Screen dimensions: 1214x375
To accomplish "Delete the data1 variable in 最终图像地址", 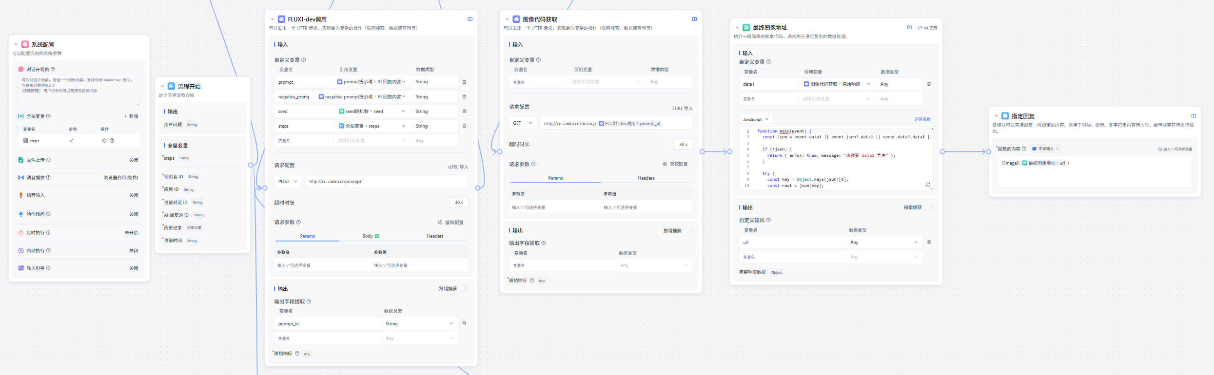I will point(929,84).
